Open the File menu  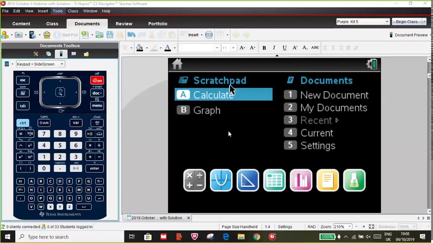coord(5,11)
